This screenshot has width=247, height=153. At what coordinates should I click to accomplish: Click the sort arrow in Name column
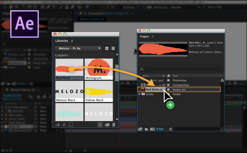tap(164, 76)
